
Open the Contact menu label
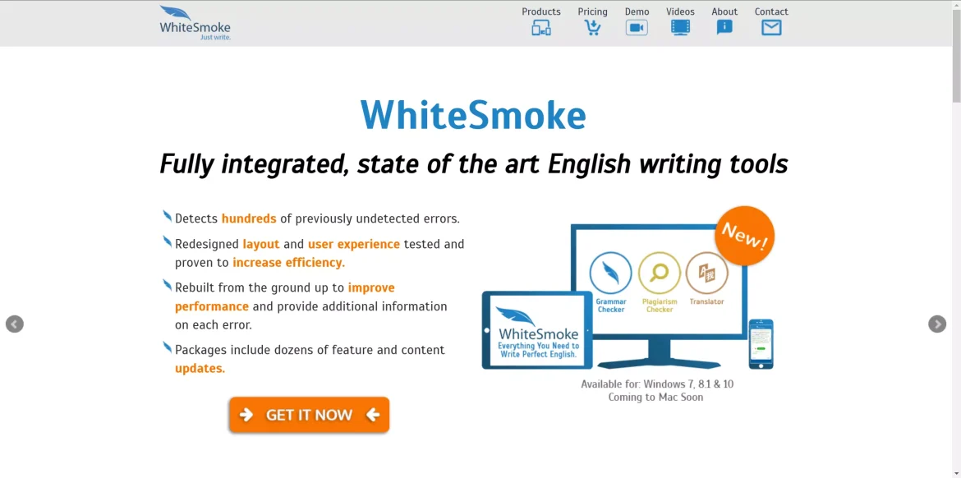click(x=771, y=11)
